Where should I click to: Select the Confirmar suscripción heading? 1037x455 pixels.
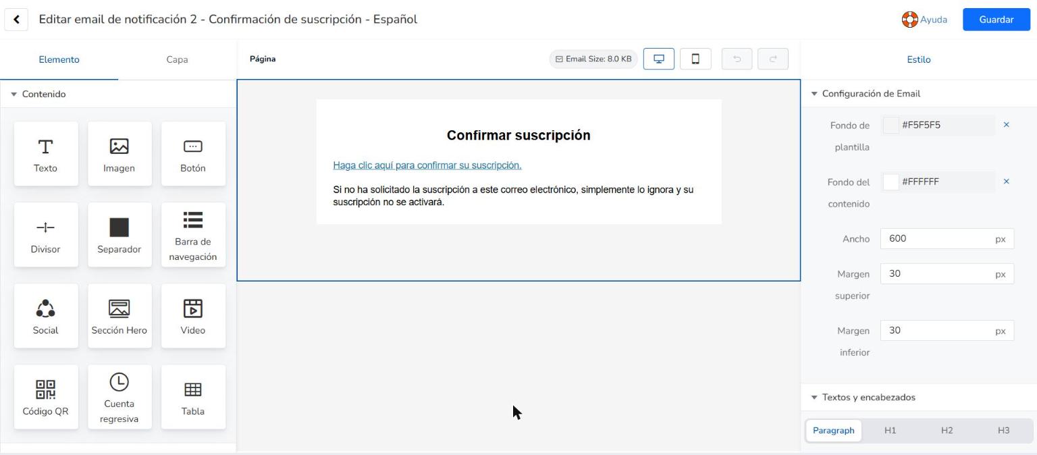[518, 135]
